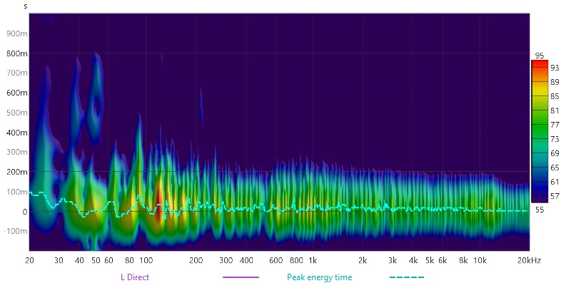
Task: Click the 0 time axis label
Action: click(x=25, y=212)
